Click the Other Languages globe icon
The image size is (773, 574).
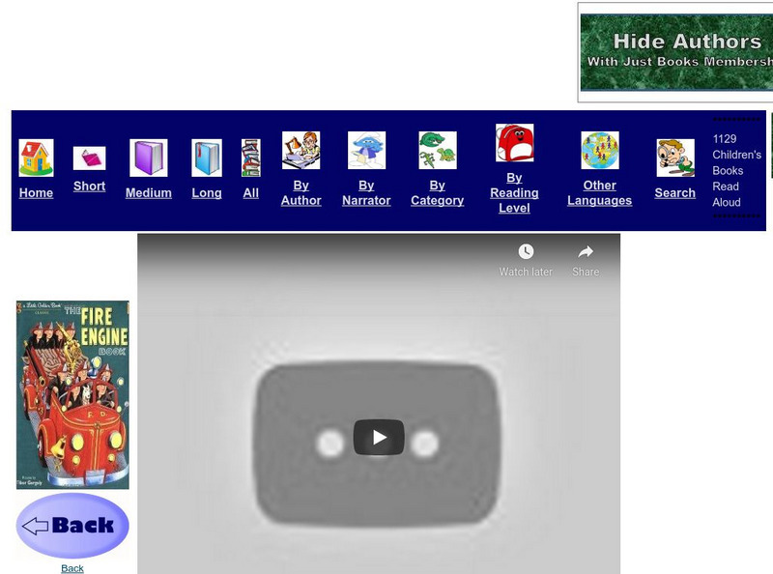click(600, 151)
